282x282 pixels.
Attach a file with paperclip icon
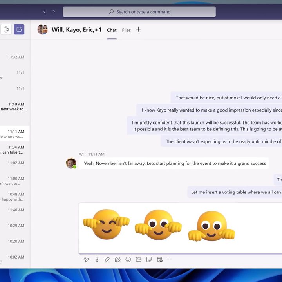pos(107,259)
